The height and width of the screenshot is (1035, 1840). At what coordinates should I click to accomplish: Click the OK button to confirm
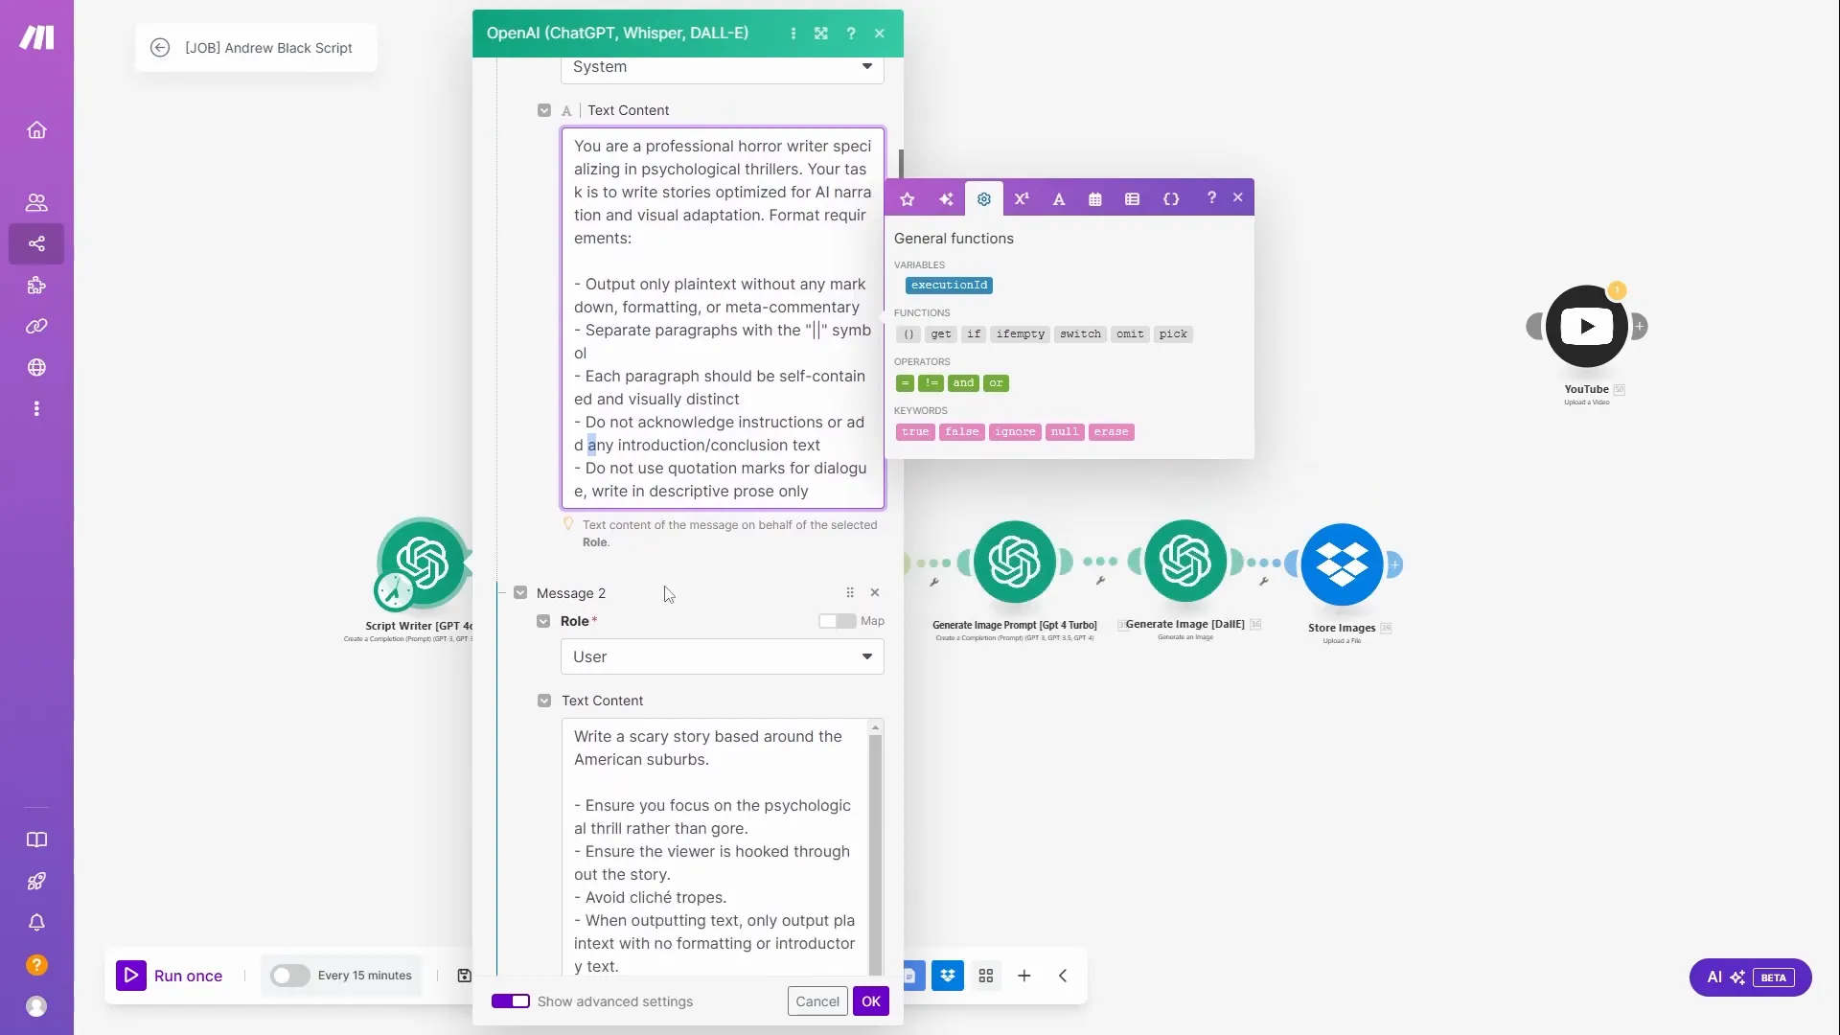[x=871, y=1000]
